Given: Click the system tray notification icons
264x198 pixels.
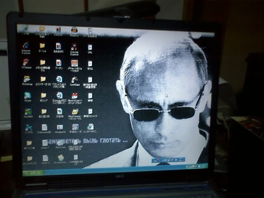Looking at the screenshot, I should 195,166.
